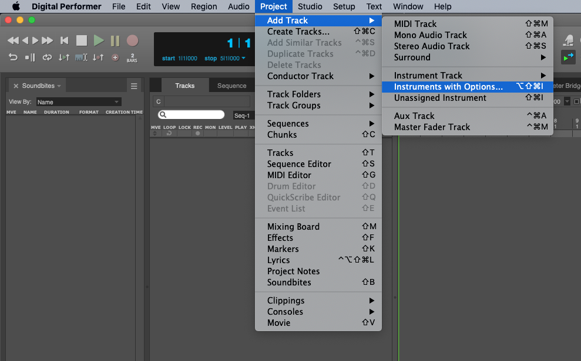
Task: Toggle the auto-stop icon in transport
Action: click(x=30, y=57)
